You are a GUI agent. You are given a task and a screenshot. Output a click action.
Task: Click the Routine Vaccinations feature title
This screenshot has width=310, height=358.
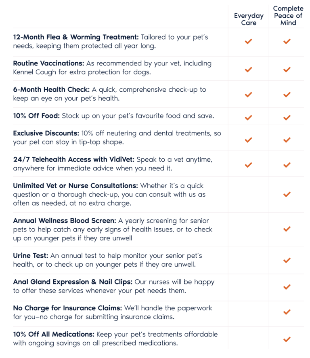(x=48, y=63)
